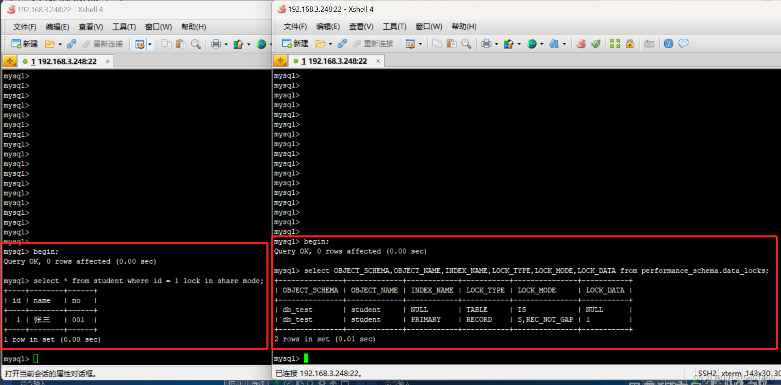Screen dimensions: 781x385
Task: Click the color scheme icon in the right window
Action: pyautogui.click(x=509, y=44)
